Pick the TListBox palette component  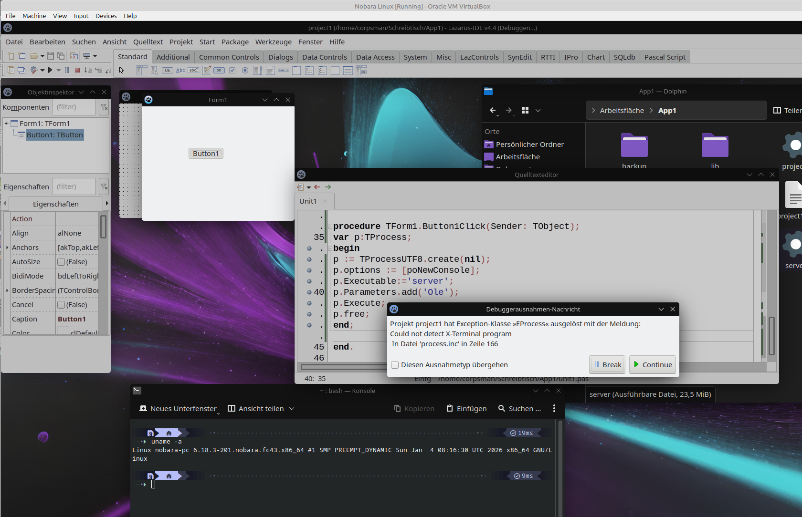pyautogui.click(x=258, y=71)
